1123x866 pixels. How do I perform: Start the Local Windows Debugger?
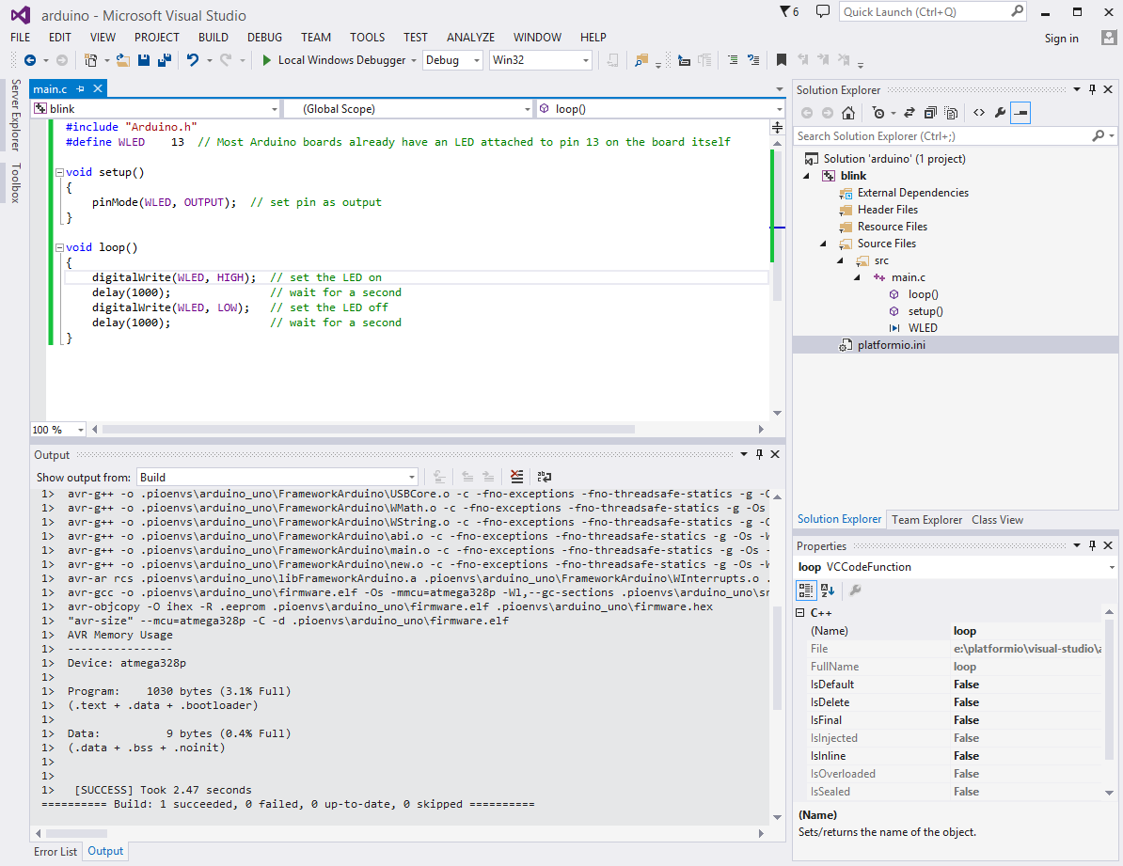coord(334,60)
